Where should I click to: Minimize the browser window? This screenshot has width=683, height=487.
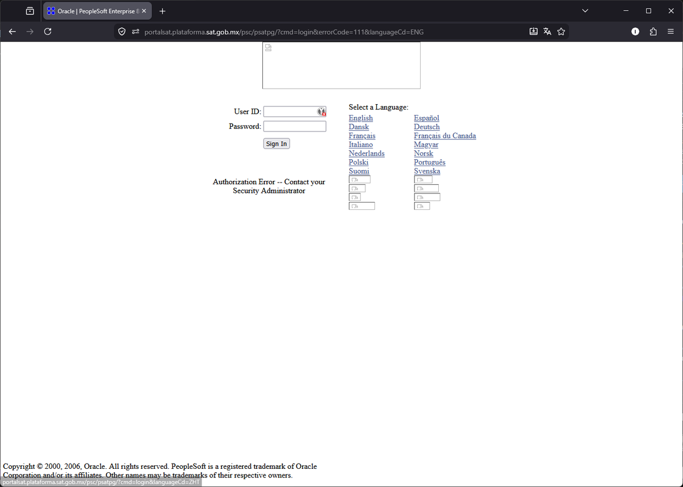(626, 11)
